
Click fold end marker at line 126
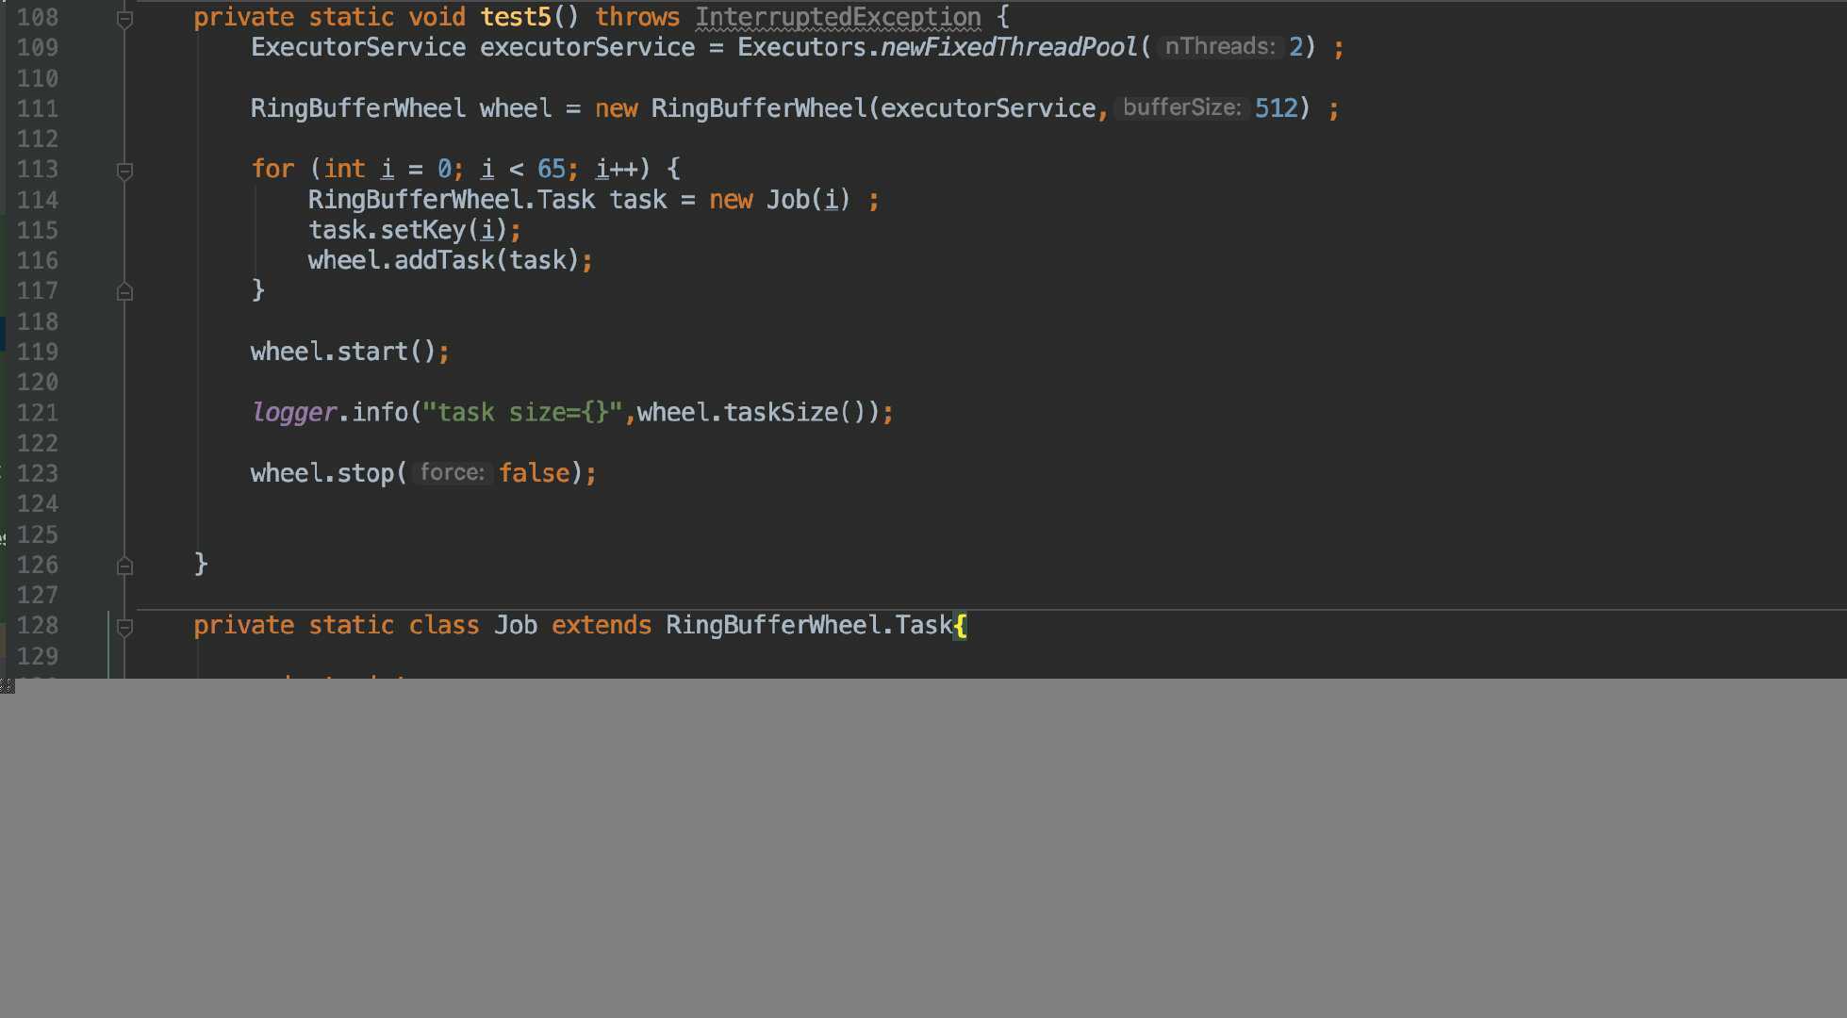click(124, 566)
